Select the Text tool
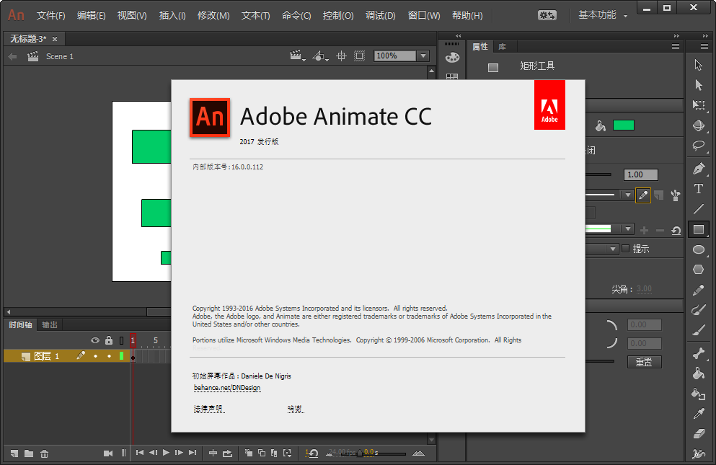The width and height of the screenshot is (716, 465). click(698, 188)
